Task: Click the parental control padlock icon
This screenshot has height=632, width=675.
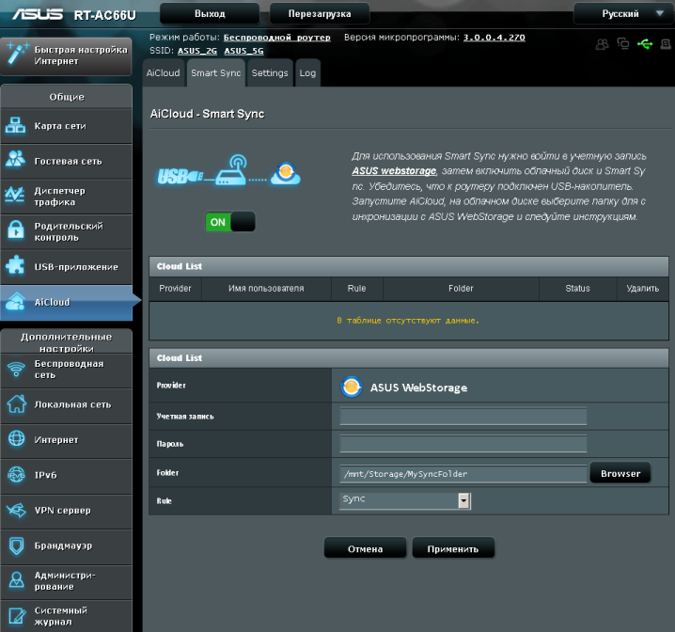Action: (x=16, y=230)
